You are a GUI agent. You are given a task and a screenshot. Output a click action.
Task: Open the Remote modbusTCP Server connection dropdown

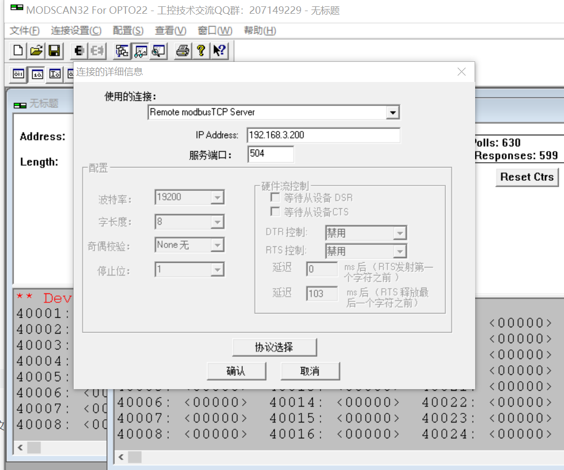tap(393, 113)
